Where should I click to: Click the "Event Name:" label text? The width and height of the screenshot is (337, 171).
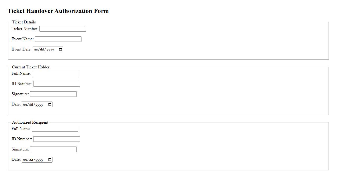click(22, 39)
